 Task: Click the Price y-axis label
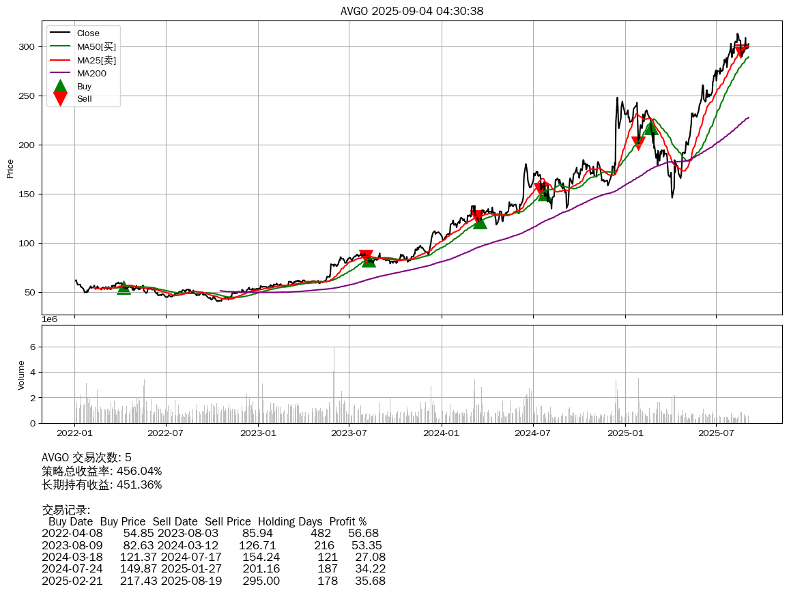[x=10, y=169]
